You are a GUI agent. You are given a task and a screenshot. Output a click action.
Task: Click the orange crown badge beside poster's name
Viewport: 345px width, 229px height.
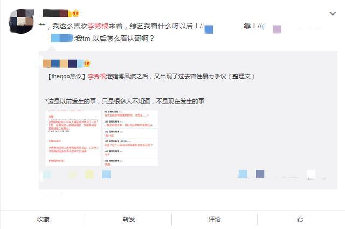(75, 13)
